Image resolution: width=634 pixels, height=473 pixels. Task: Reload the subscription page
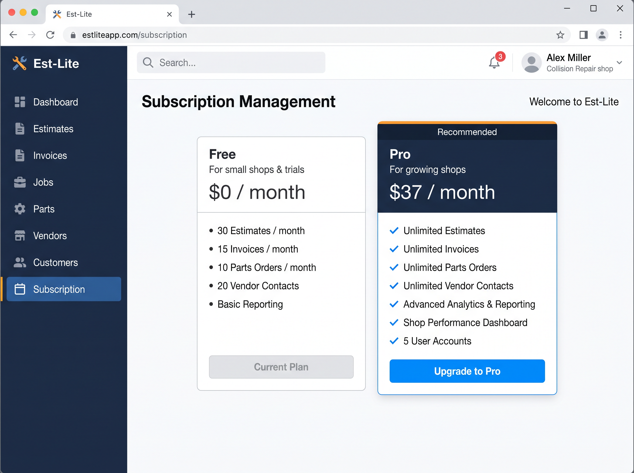[50, 35]
